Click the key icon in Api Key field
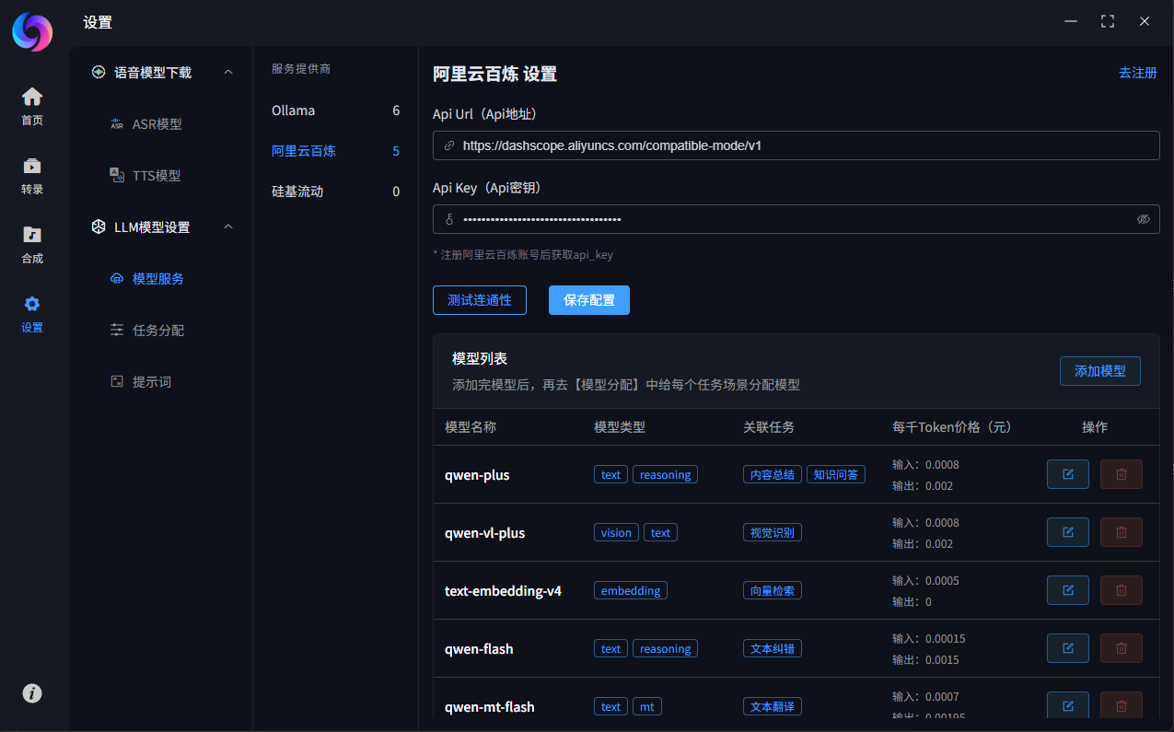This screenshot has height=732, width=1174. coord(449,219)
